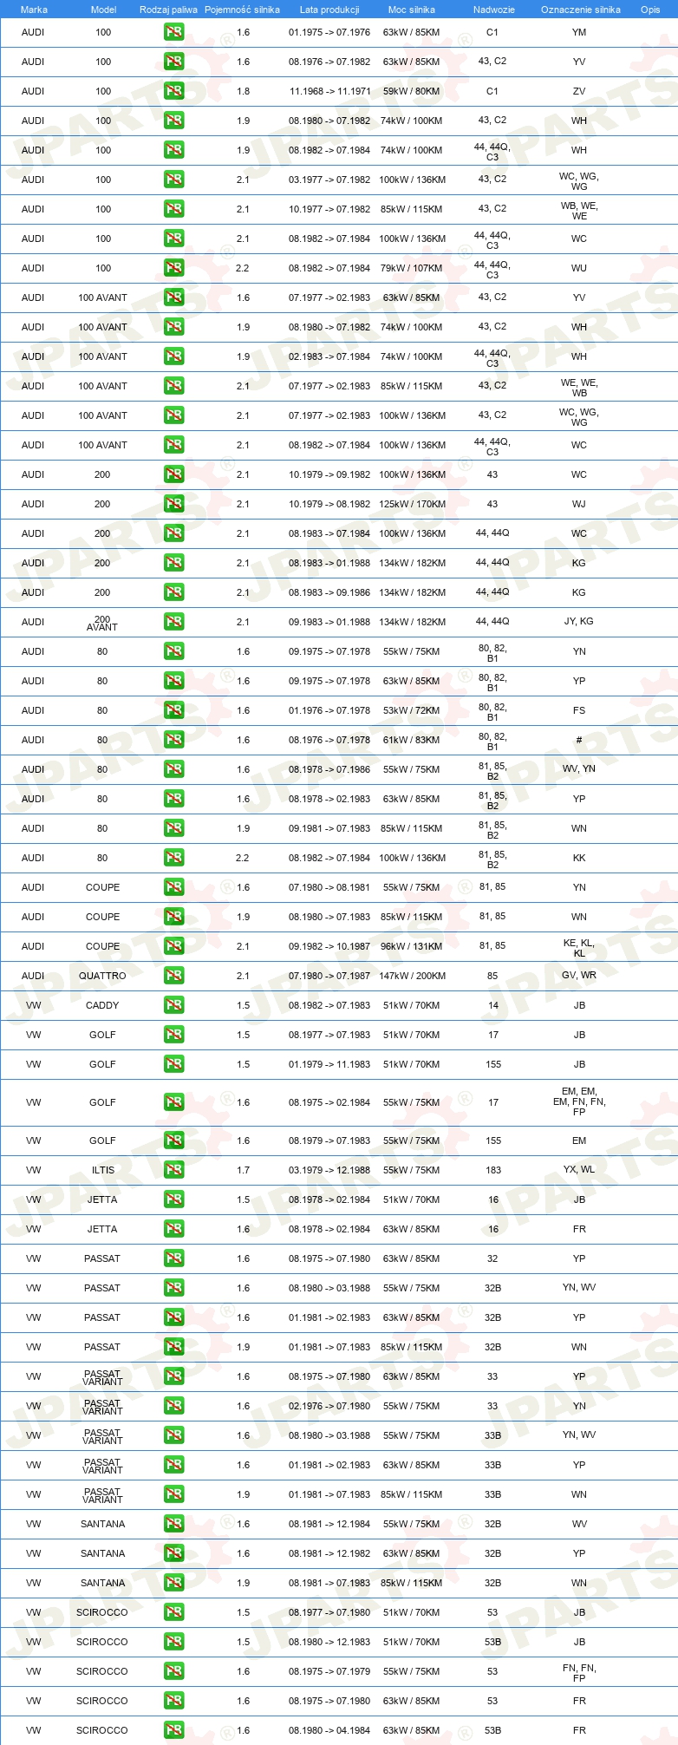Screen dimensions: 678x1745
Task: Click the '96kW / 131KM' power value
Action: [412, 946]
